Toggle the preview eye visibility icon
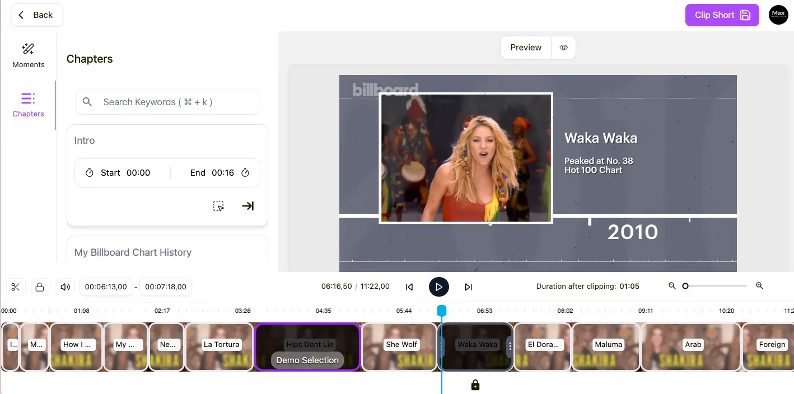Screen dimensions: 794x394 (x=563, y=48)
